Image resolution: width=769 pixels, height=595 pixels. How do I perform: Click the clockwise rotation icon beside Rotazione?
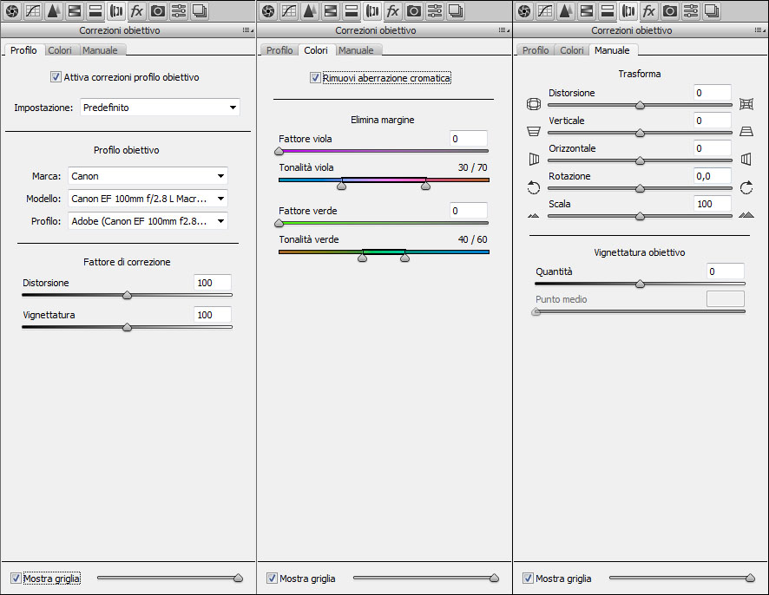tap(746, 187)
